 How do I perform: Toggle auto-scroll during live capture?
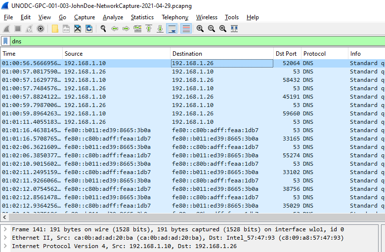172,29
